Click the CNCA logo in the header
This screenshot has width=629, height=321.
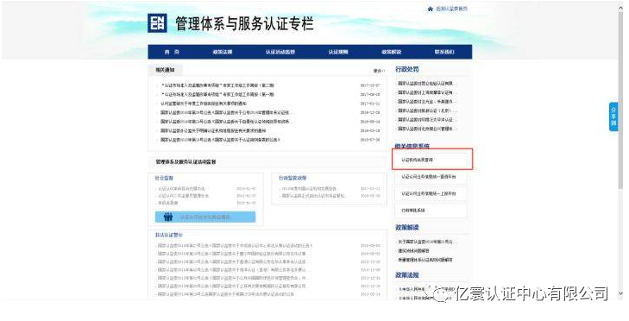coord(157,23)
